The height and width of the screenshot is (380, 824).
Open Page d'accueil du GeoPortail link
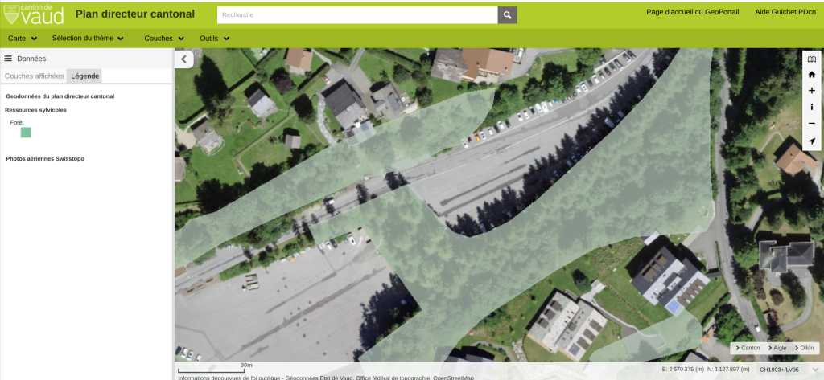(694, 12)
